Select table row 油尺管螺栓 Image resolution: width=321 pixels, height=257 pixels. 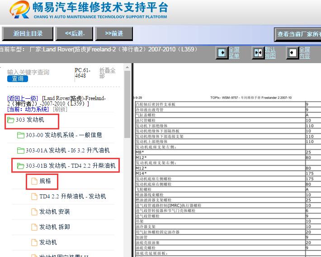[228, 120]
